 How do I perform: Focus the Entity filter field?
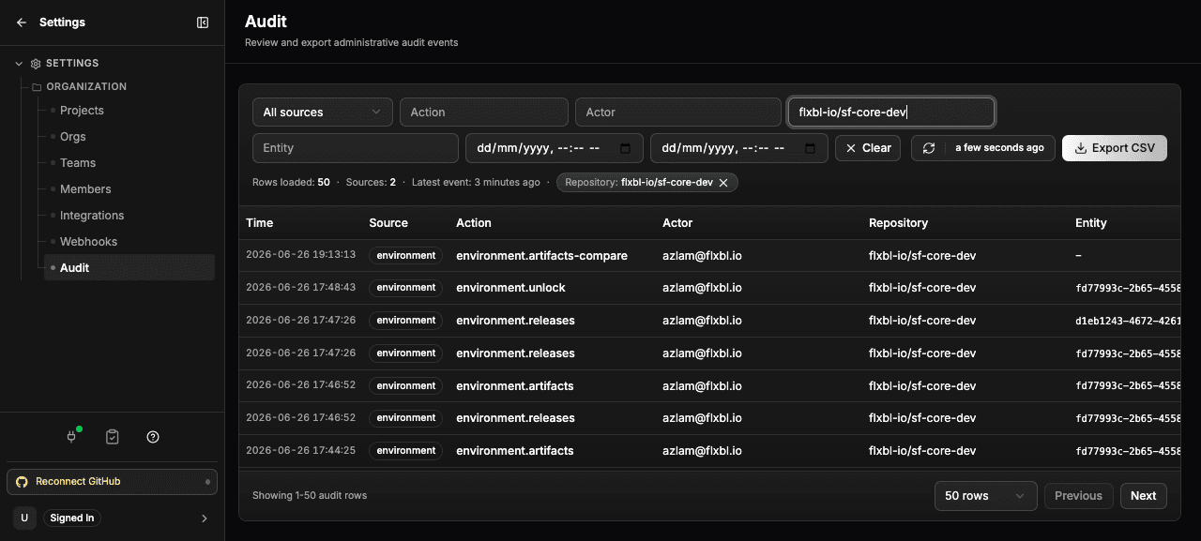coord(356,148)
